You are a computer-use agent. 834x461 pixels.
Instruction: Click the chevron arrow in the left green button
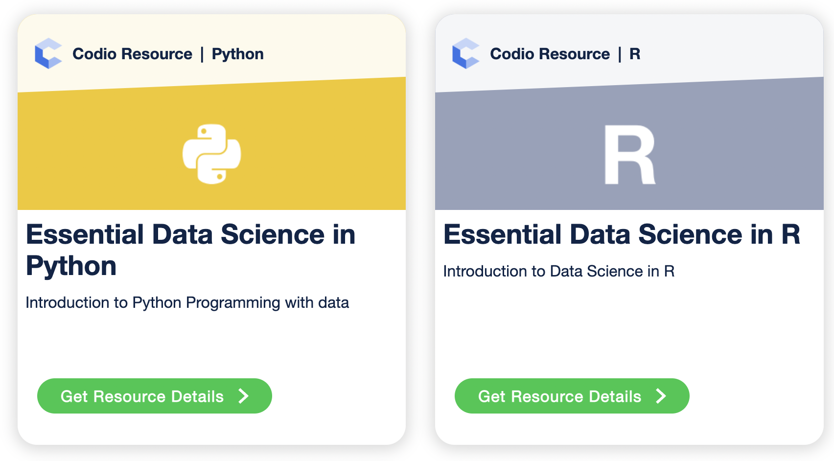tap(244, 396)
